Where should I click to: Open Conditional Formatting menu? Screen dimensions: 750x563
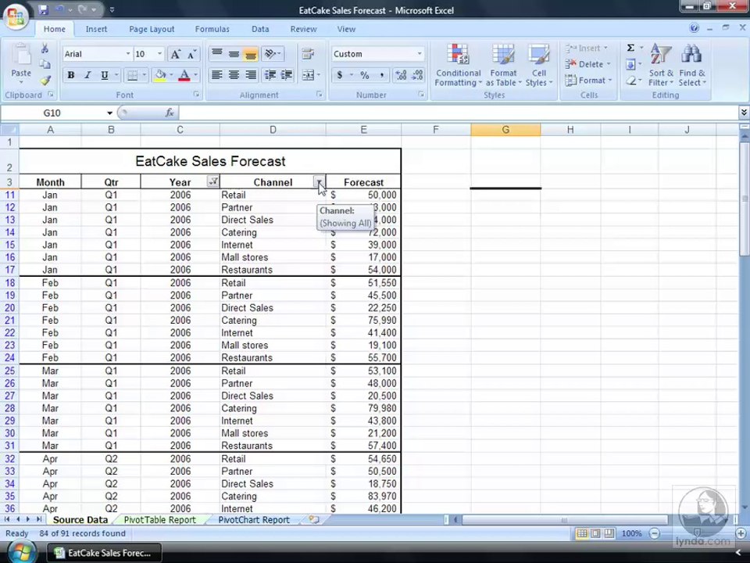point(459,66)
